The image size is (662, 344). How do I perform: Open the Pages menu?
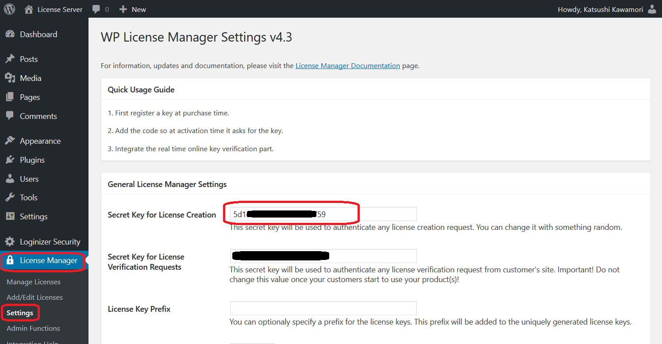click(30, 97)
